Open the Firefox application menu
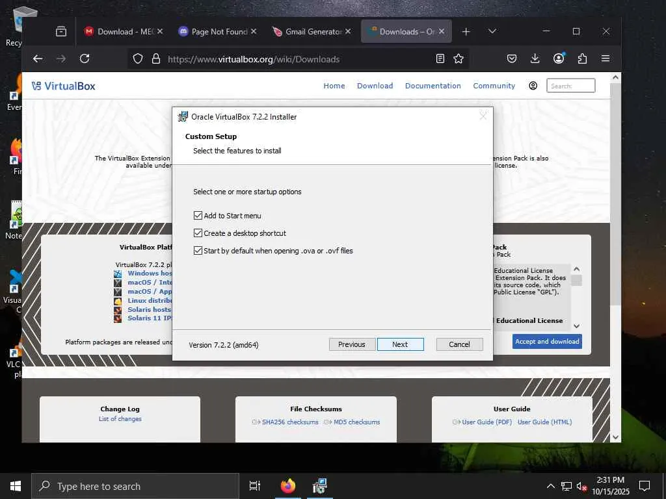666x499 pixels. (x=606, y=58)
